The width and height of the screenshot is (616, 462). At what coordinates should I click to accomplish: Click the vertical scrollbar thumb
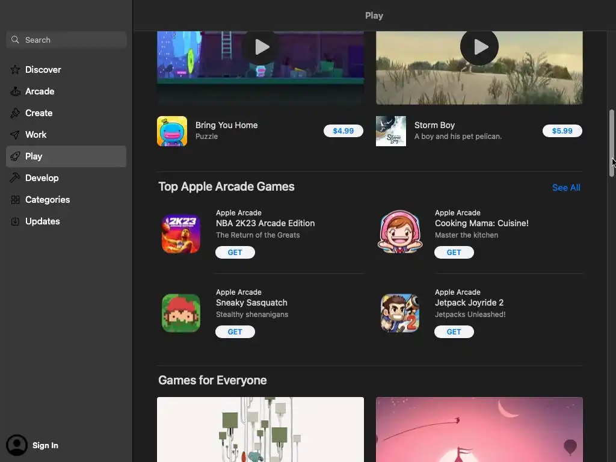pyautogui.click(x=611, y=143)
